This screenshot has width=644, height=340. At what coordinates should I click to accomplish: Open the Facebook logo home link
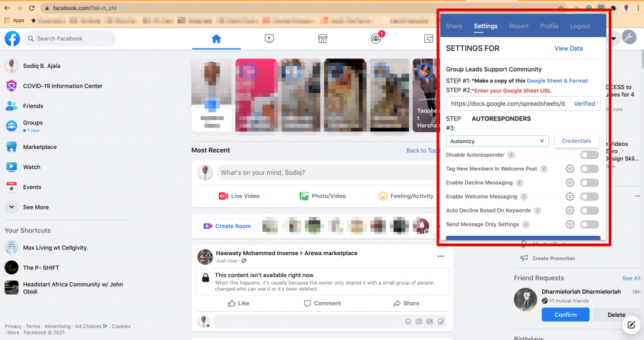point(13,38)
